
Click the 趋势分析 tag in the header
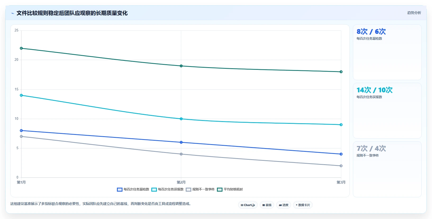[414, 13]
